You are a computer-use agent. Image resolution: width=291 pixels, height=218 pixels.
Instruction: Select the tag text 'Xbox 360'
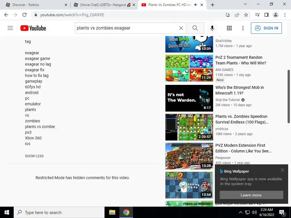coord(33,138)
